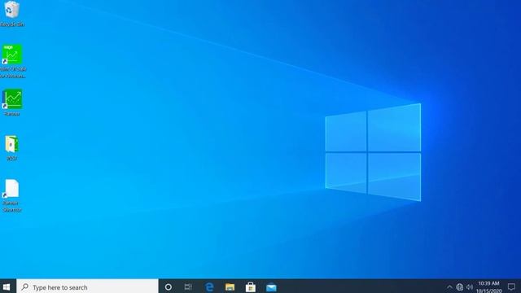Open Task View from the taskbar

pyautogui.click(x=188, y=287)
